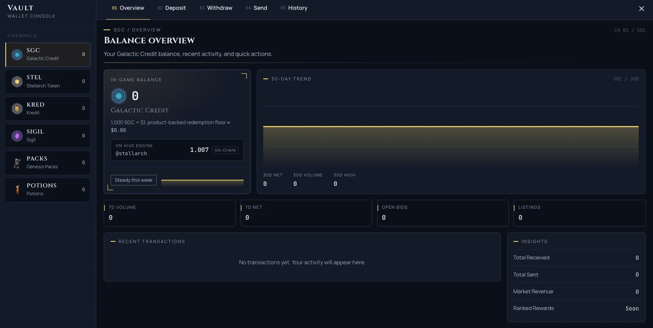Screen dimensions: 653x328
Task: Click the Total Received insight row
Action: pos(576,258)
